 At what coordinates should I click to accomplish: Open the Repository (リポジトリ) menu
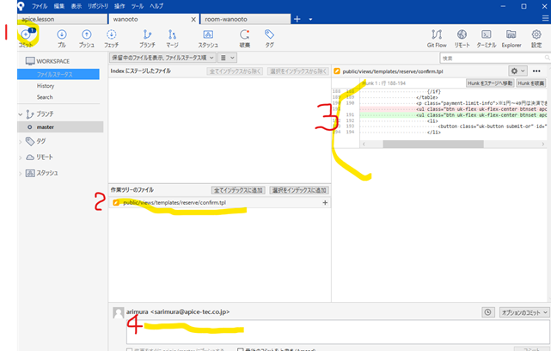pyautogui.click(x=98, y=6)
